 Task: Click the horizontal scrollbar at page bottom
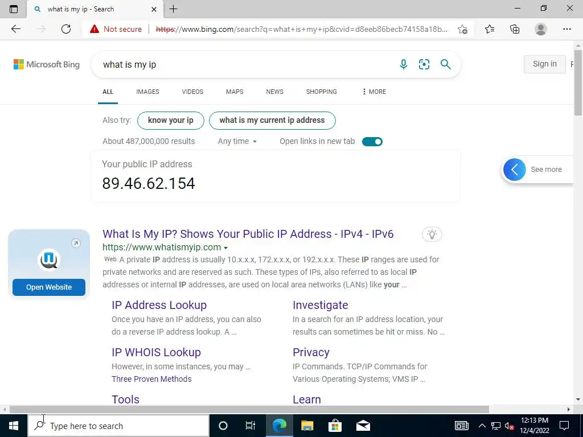[x=249, y=409]
